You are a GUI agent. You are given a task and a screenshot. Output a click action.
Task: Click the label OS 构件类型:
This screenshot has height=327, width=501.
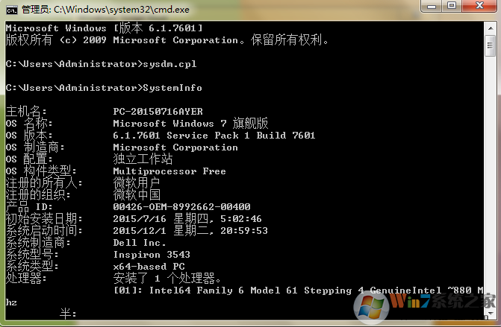[x=41, y=171]
